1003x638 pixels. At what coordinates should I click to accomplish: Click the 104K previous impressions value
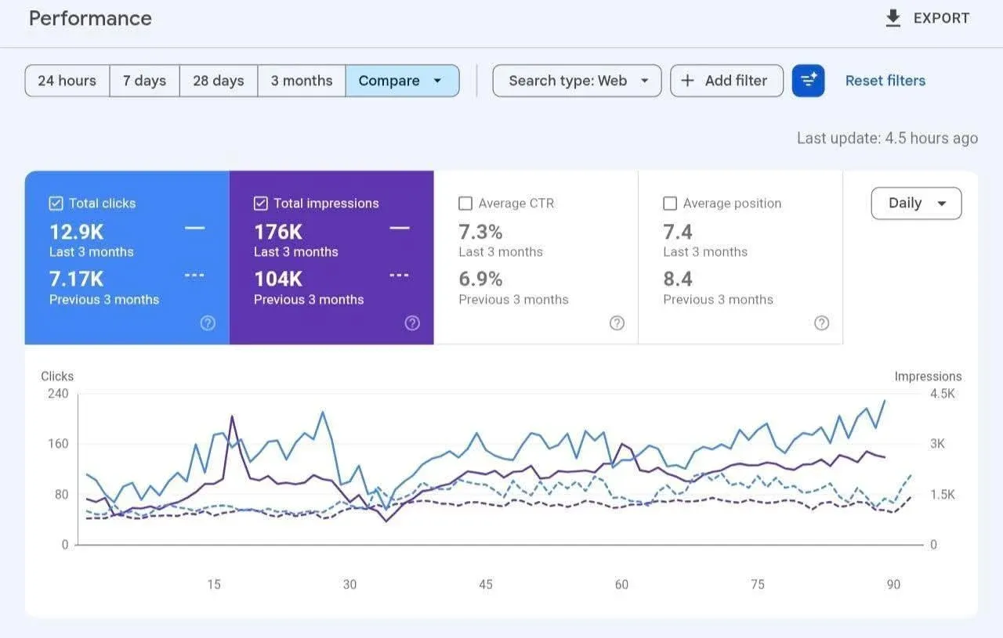[x=278, y=279]
